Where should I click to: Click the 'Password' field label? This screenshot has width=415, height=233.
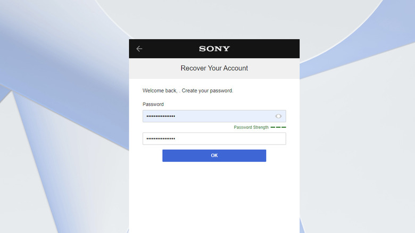tap(153, 104)
